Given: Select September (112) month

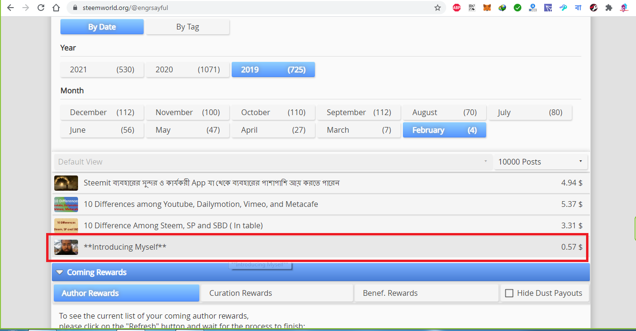Looking at the screenshot, I should pos(359,112).
